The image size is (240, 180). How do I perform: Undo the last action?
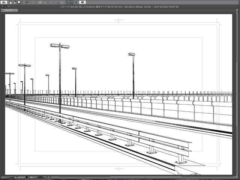pyautogui.click(x=27, y=3)
